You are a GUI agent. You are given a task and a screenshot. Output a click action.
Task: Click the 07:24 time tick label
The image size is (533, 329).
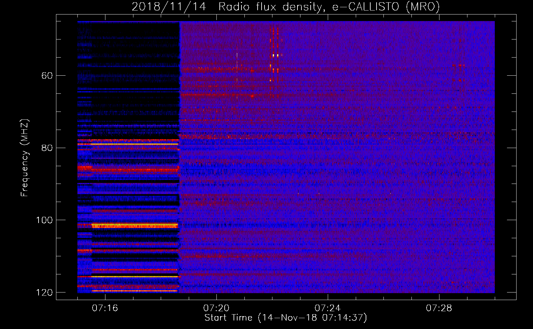click(328, 308)
